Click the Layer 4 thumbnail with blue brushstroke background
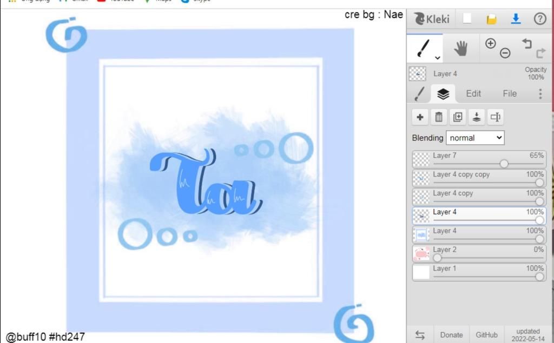Screen dimensions: 554x343 421,234
